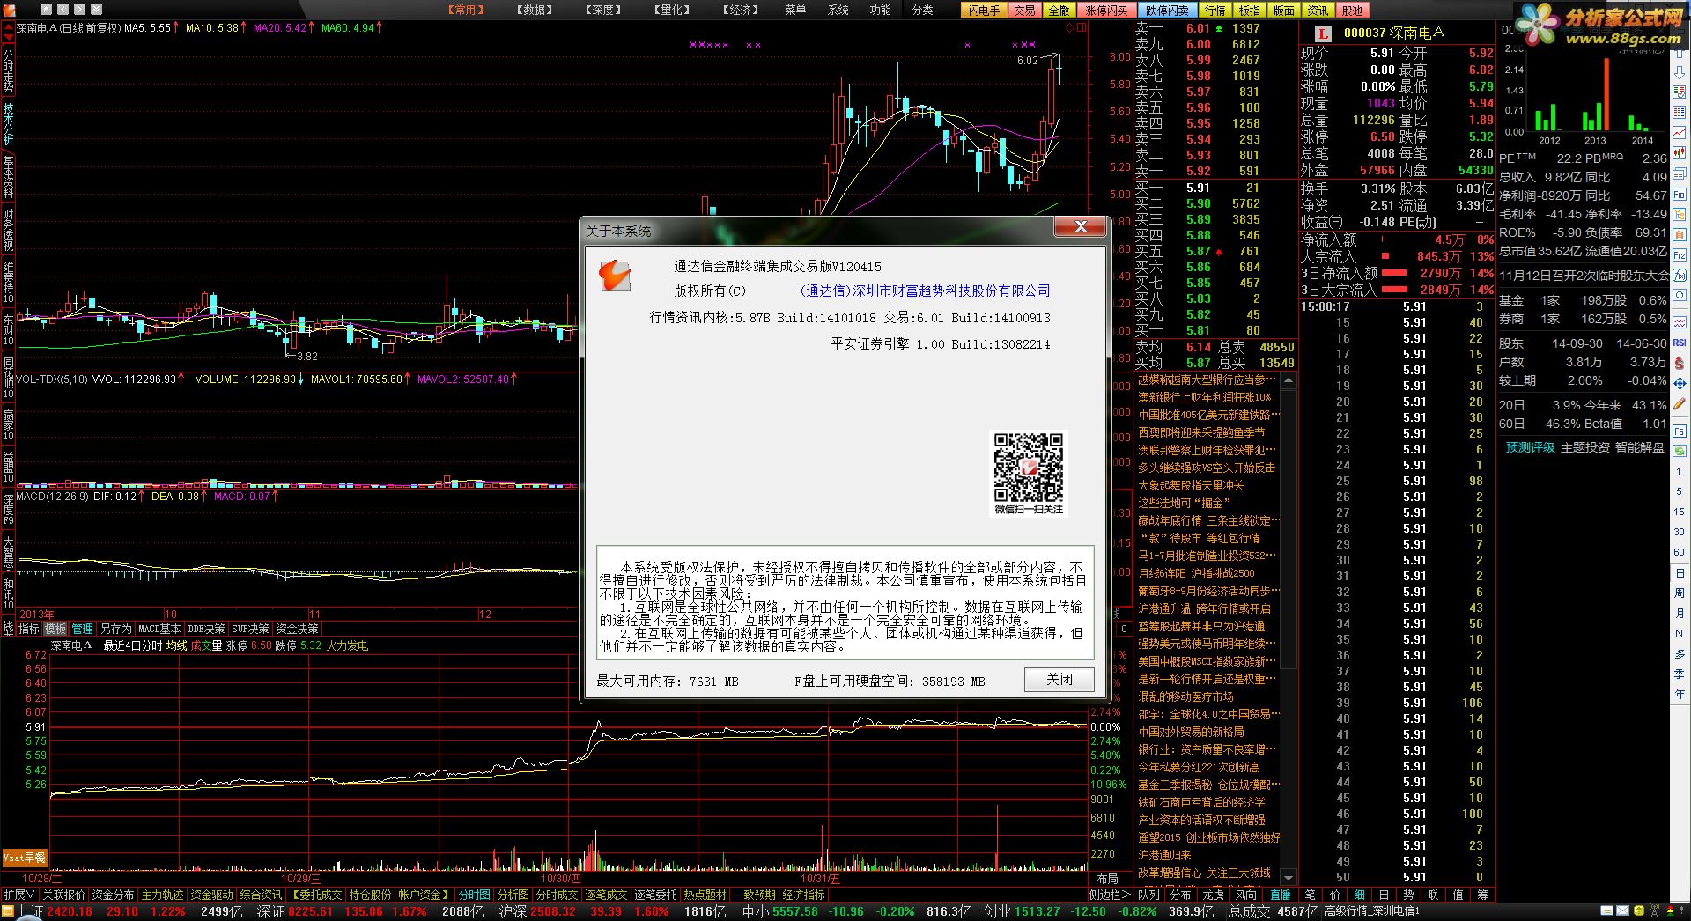Select the 龙虎 tab under the news list
1691x921 pixels.
(1214, 895)
